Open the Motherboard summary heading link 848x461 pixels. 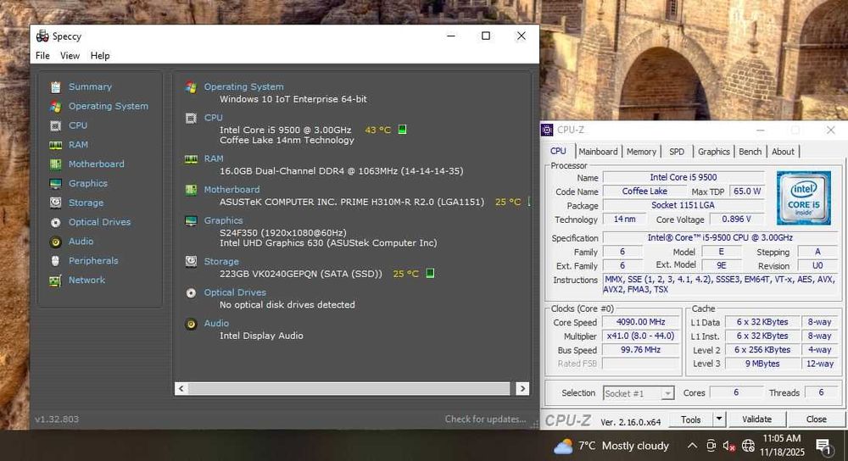(232, 190)
